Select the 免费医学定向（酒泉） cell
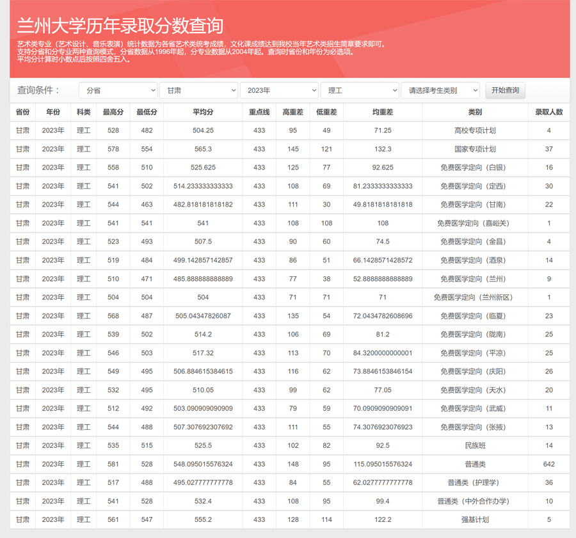The height and width of the screenshot is (538, 576). pos(476,260)
